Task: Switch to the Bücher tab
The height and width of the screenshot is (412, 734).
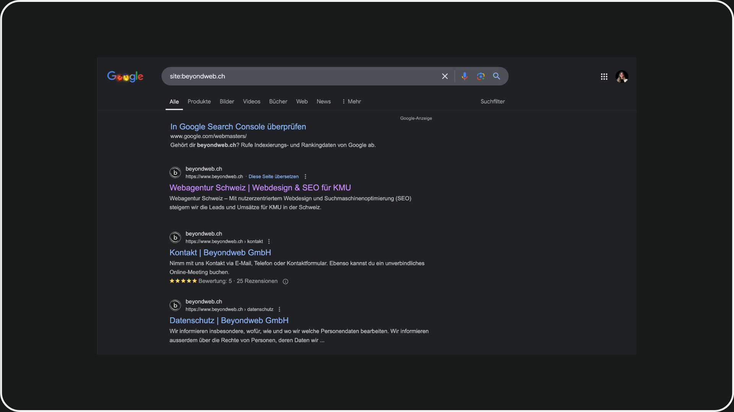Action: click(278, 101)
